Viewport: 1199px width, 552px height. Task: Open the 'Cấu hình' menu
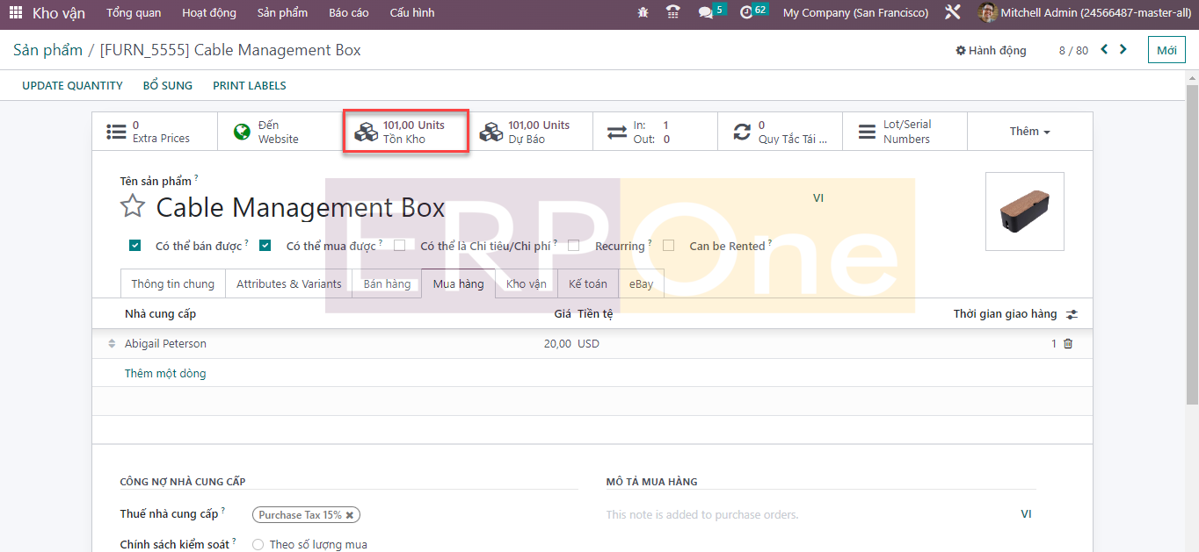coord(411,13)
